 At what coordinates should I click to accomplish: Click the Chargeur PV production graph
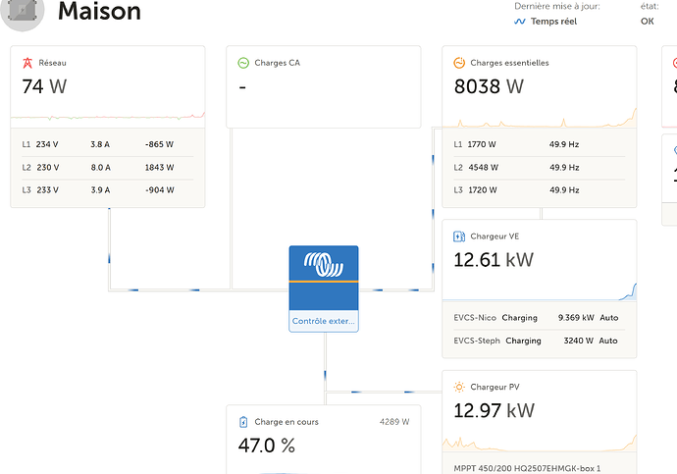click(x=540, y=444)
